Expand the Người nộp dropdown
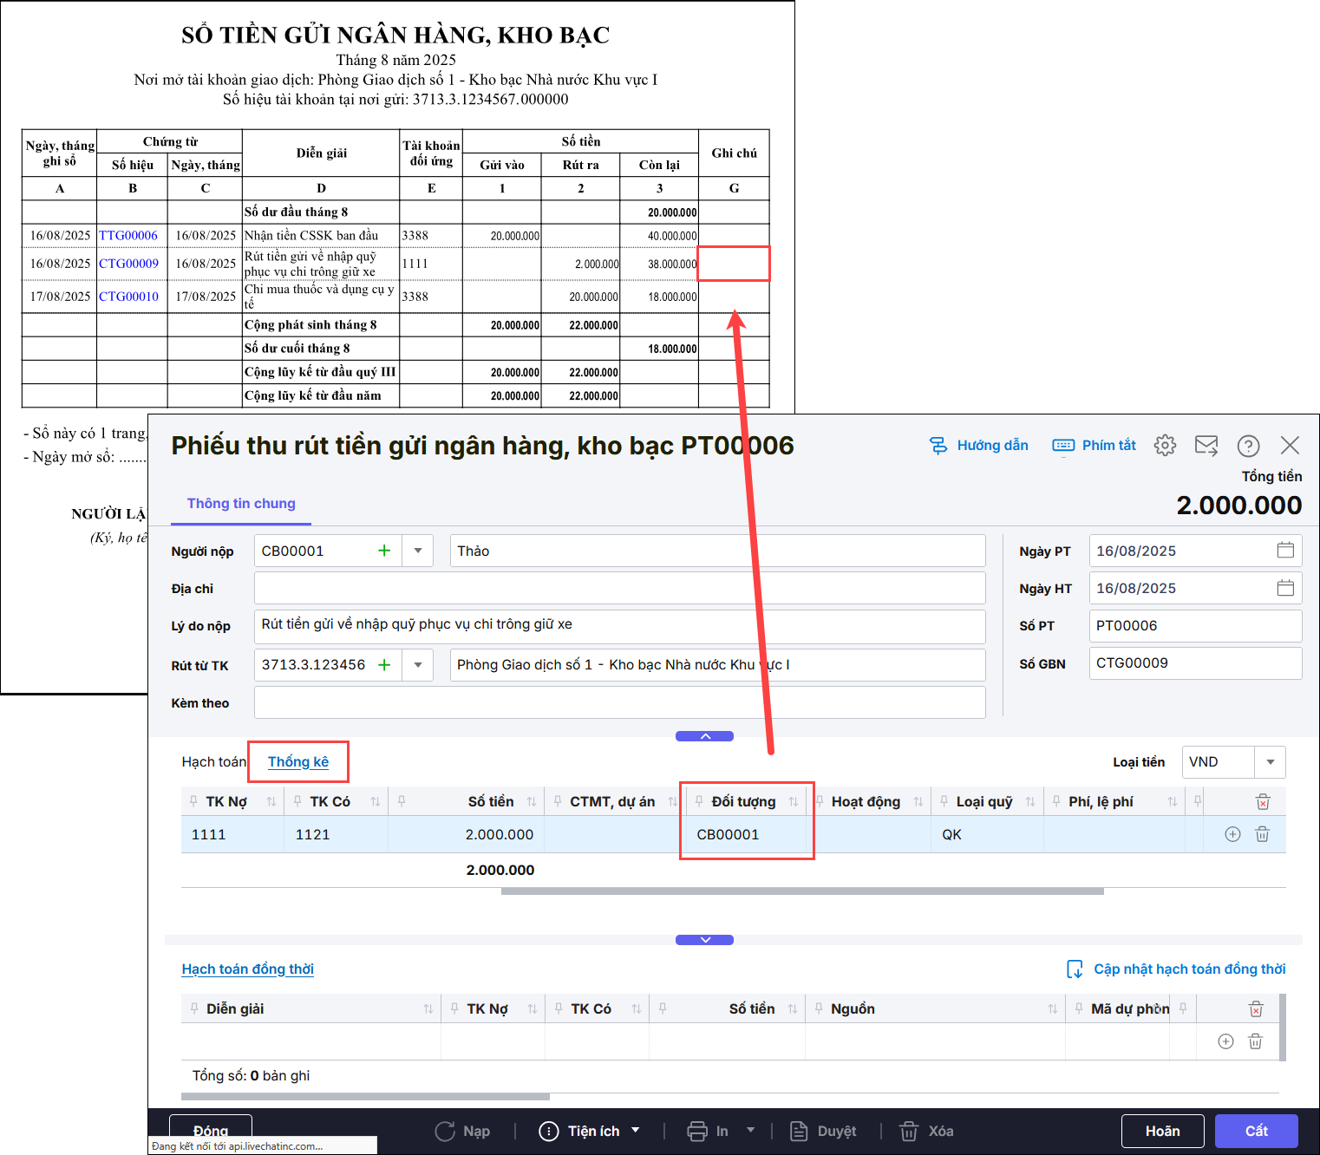The width and height of the screenshot is (1320, 1155). 418,551
